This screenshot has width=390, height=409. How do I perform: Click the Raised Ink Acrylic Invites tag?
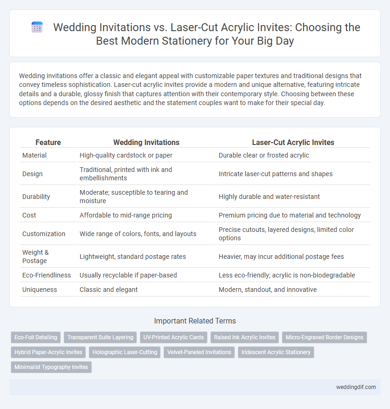point(245,337)
